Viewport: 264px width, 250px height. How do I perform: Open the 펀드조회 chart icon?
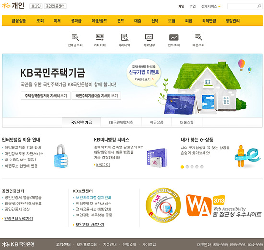pos(174,37)
